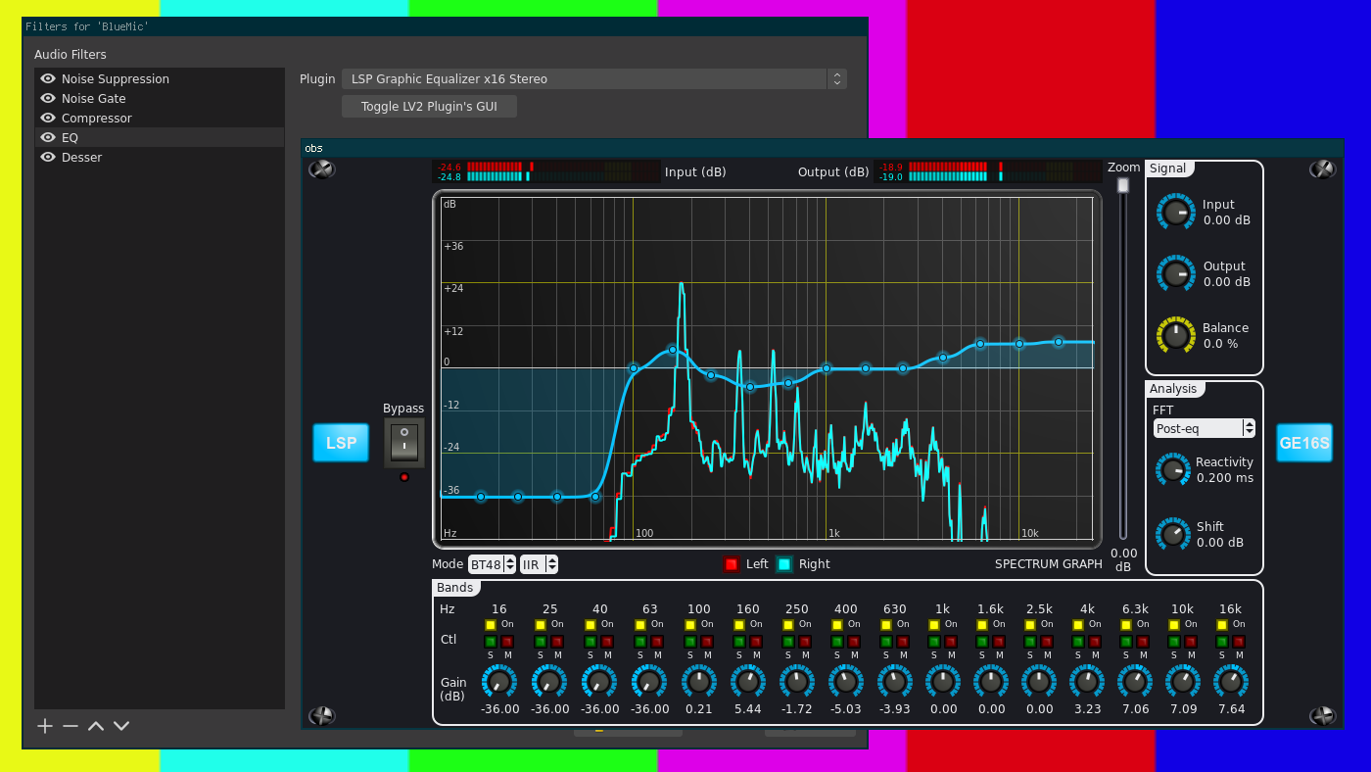Move selected filter down with arrow
The width and height of the screenshot is (1371, 772).
click(x=121, y=726)
